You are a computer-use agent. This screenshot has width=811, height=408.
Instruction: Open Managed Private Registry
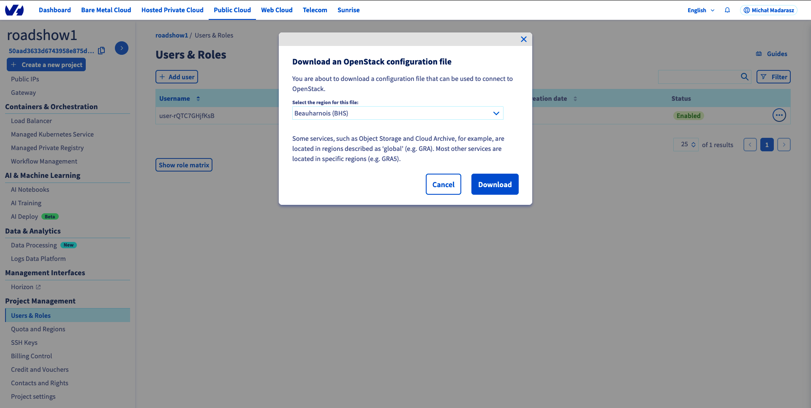coord(47,148)
